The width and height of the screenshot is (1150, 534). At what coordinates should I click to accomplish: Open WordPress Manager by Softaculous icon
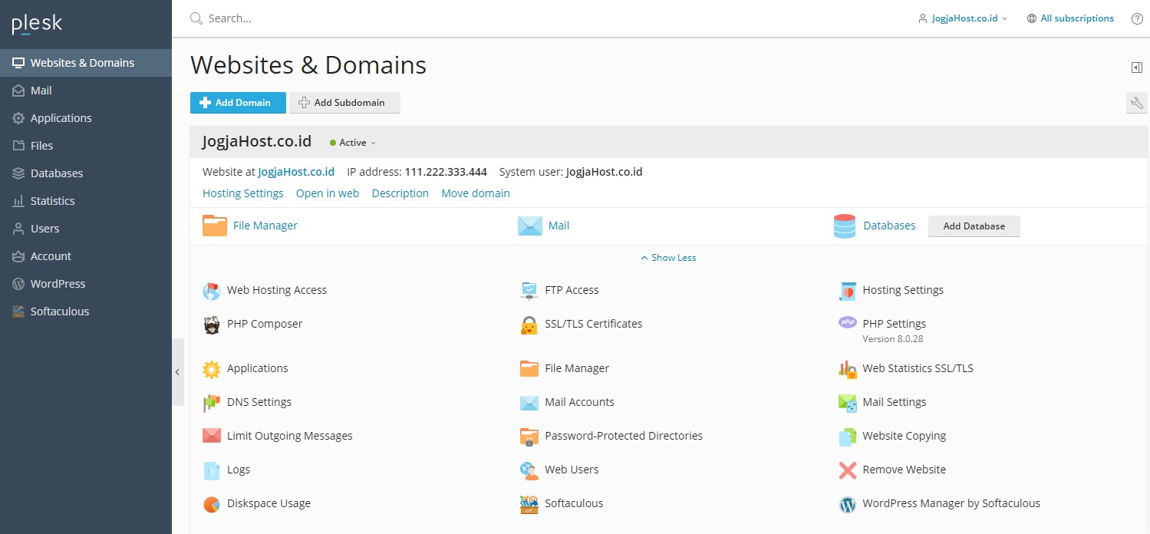click(x=847, y=504)
